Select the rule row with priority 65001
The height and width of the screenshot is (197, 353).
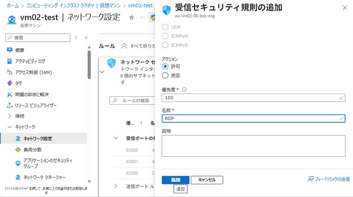click(x=132, y=162)
